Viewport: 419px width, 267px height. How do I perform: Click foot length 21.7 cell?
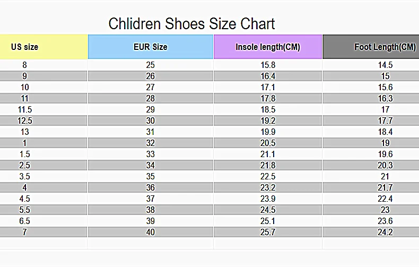click(x=385, y=187)
